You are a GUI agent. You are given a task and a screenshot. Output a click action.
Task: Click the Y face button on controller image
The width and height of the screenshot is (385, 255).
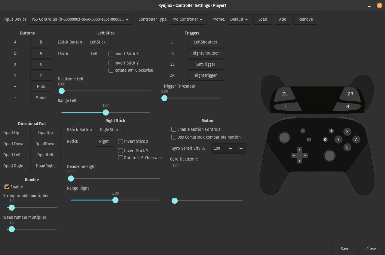[338, 139]
